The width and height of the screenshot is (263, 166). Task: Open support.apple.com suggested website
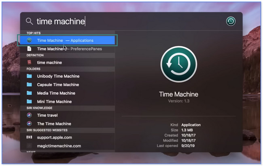click(x=68, y=137)
